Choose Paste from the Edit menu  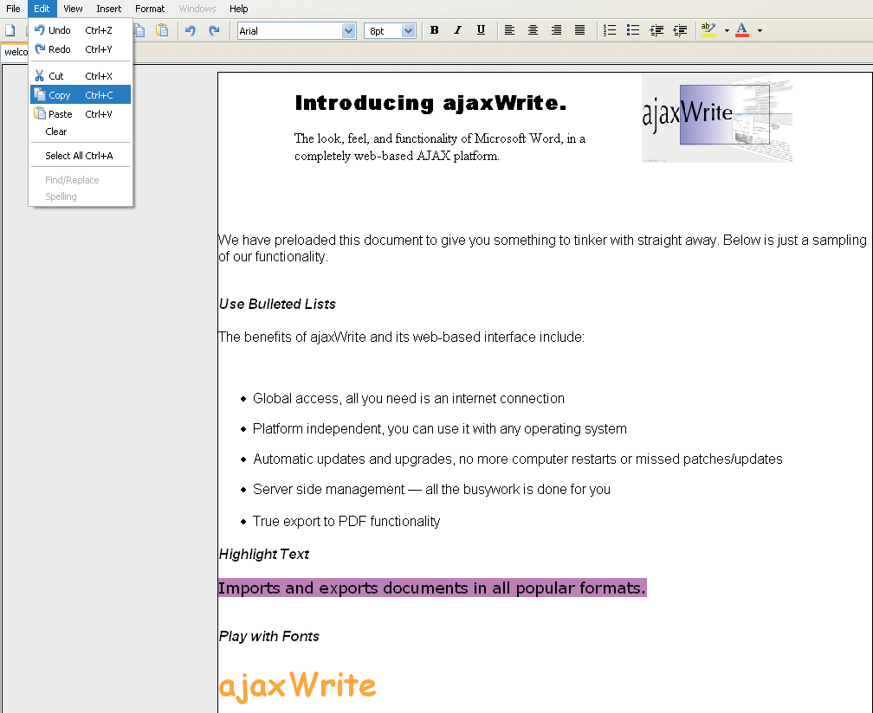(x=81, y=114)
